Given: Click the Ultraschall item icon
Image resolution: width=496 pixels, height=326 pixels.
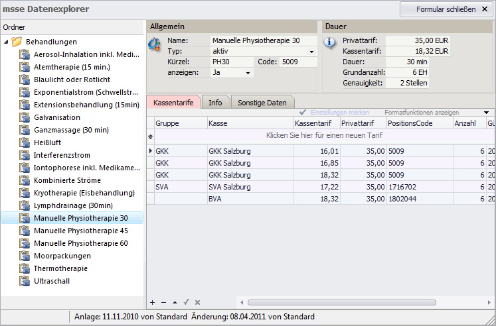Looking at the screenshot, I should pos(25,281).
